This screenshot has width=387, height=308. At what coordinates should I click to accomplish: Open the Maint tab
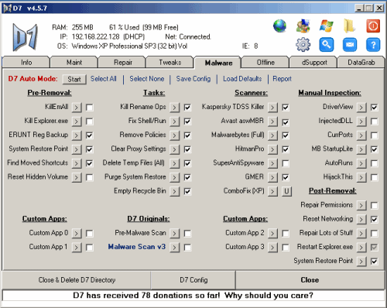[x=74, y=63]
